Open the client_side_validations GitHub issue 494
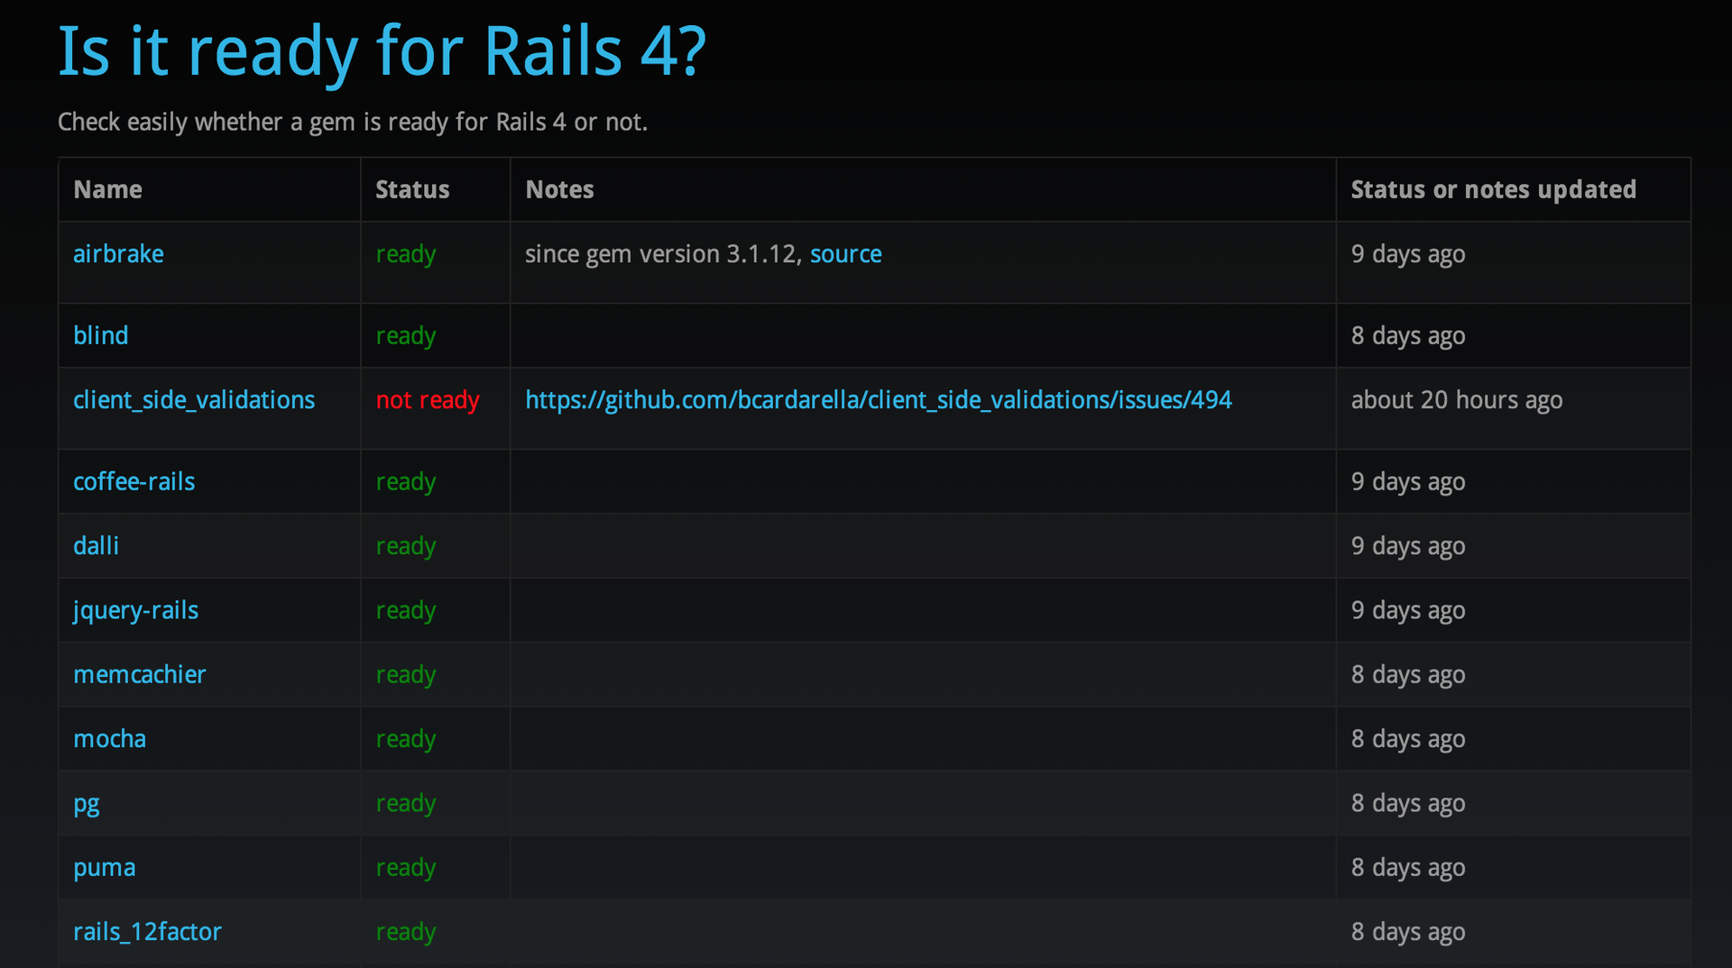Image resolution: width=1732 pixels, height=968 pixels. point(879,400)
